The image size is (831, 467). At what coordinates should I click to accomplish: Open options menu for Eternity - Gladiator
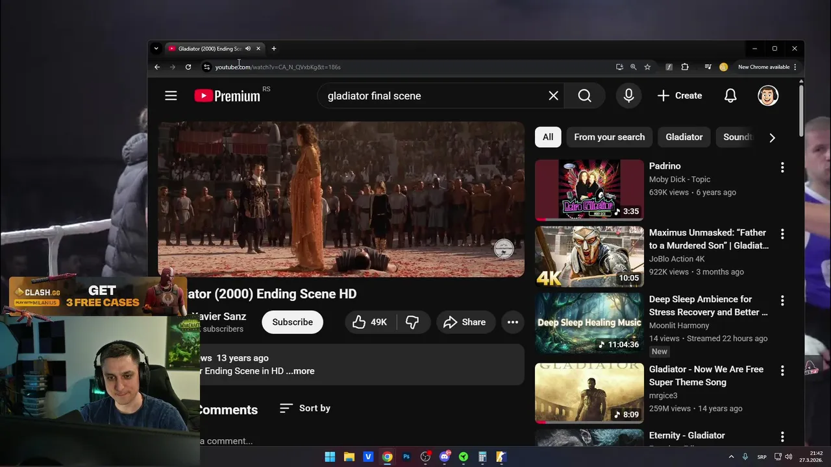click(782, 437)
